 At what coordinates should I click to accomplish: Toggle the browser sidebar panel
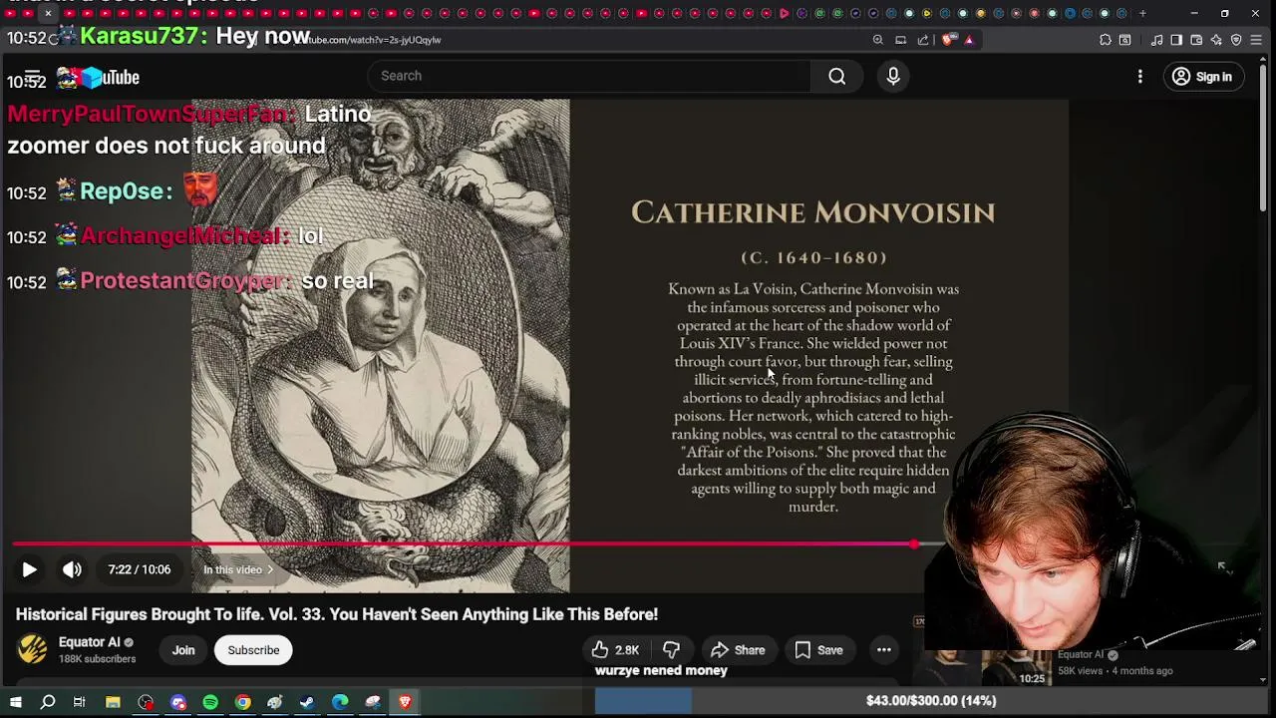pyautogui.click(x=1176, y=40)
